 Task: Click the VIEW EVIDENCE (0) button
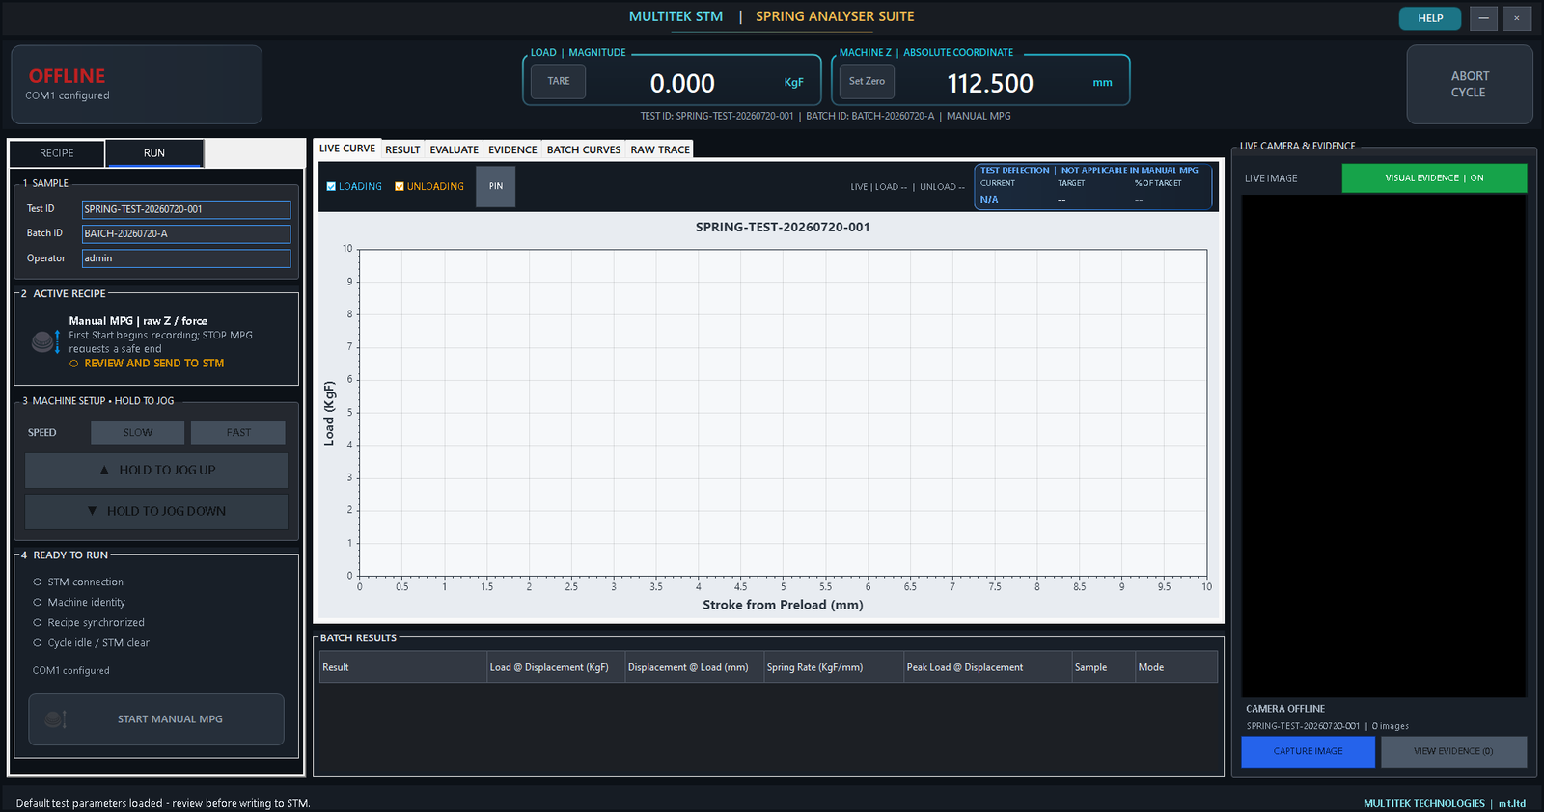1453,752
